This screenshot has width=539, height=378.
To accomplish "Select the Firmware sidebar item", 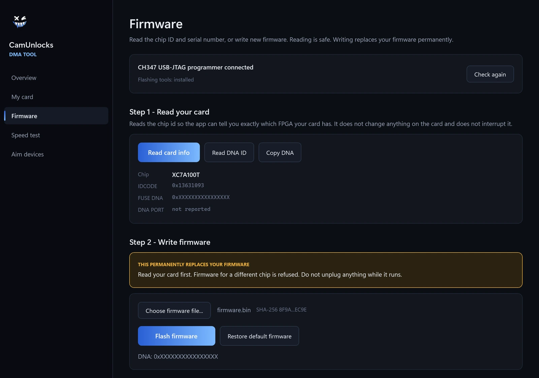I will point(56,116).
